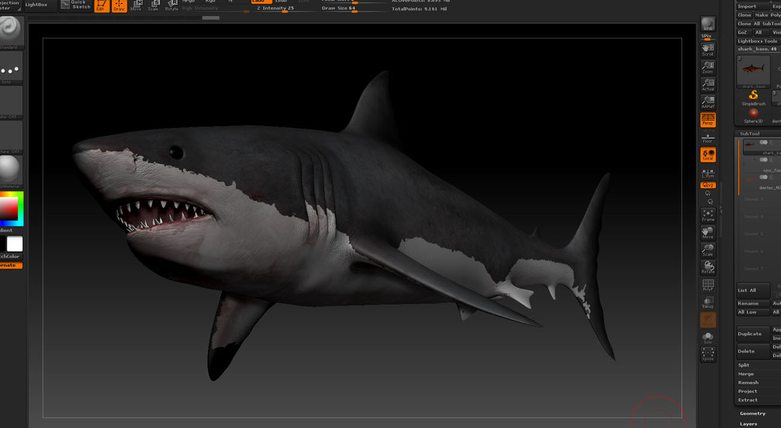Expand the Remesh section
This screenshot has width=781, height=428.
(x=748, y=382)
